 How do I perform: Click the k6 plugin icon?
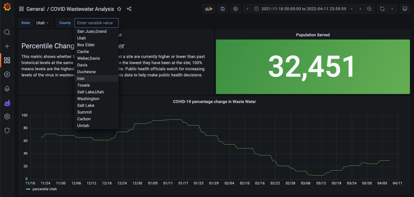[7, 103]
